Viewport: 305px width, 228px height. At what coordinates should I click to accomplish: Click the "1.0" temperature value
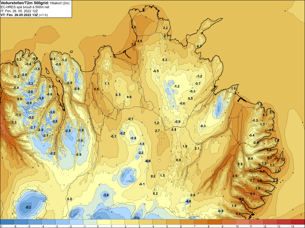[233, 88]
